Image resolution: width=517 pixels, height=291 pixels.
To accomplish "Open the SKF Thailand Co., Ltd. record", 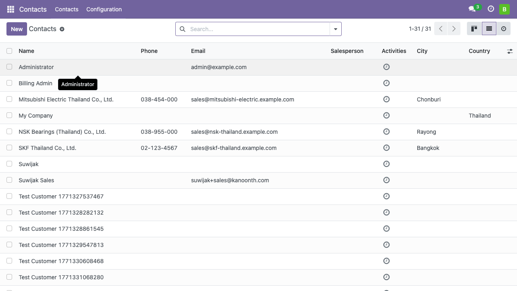I will (x=47, y=148).
